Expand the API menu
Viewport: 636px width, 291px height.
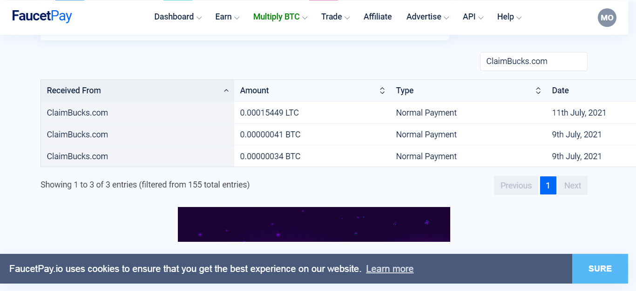(x=473, y=17)
